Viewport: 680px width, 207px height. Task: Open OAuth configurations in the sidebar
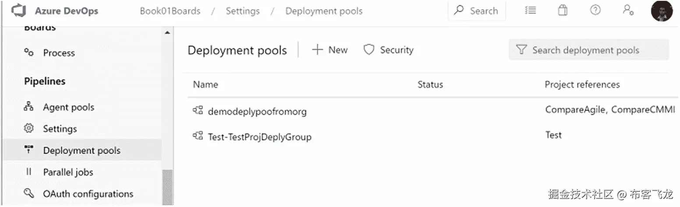coord(88,194)
